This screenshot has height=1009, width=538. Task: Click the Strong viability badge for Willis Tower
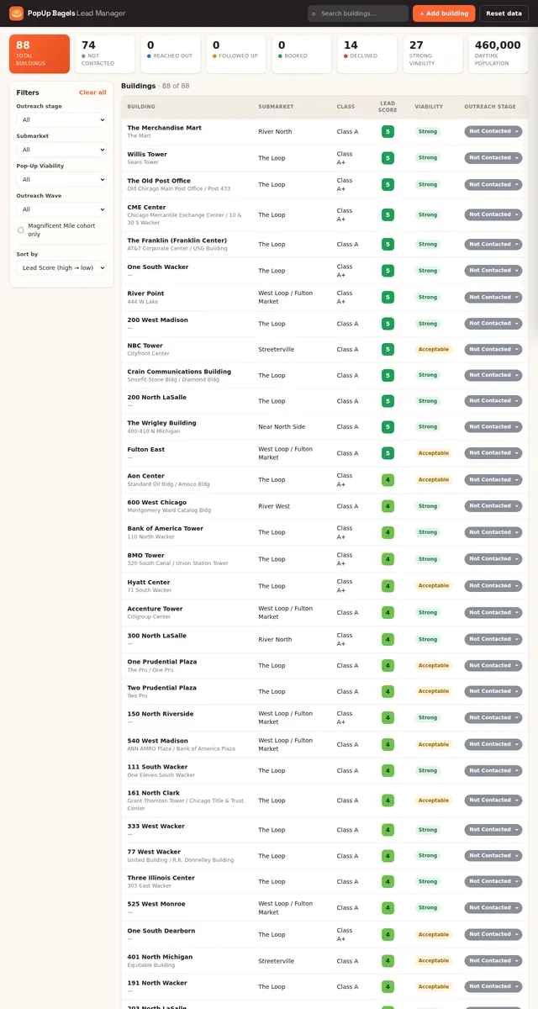(428, 158)
